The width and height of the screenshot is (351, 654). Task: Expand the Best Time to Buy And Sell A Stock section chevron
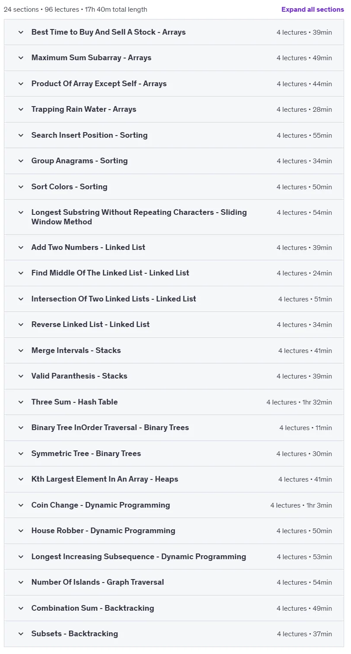coord(21,32)
